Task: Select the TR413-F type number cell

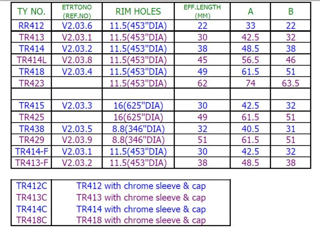Action: click(32, 163)
